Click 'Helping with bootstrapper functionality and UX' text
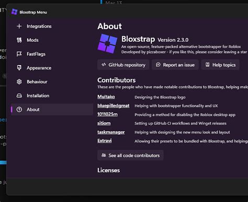248x202 pixels. [x=176, y=106]
